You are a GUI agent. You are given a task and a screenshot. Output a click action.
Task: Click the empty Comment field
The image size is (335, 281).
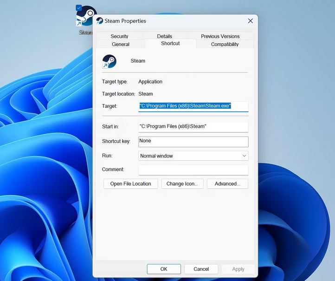click(193, 170)
